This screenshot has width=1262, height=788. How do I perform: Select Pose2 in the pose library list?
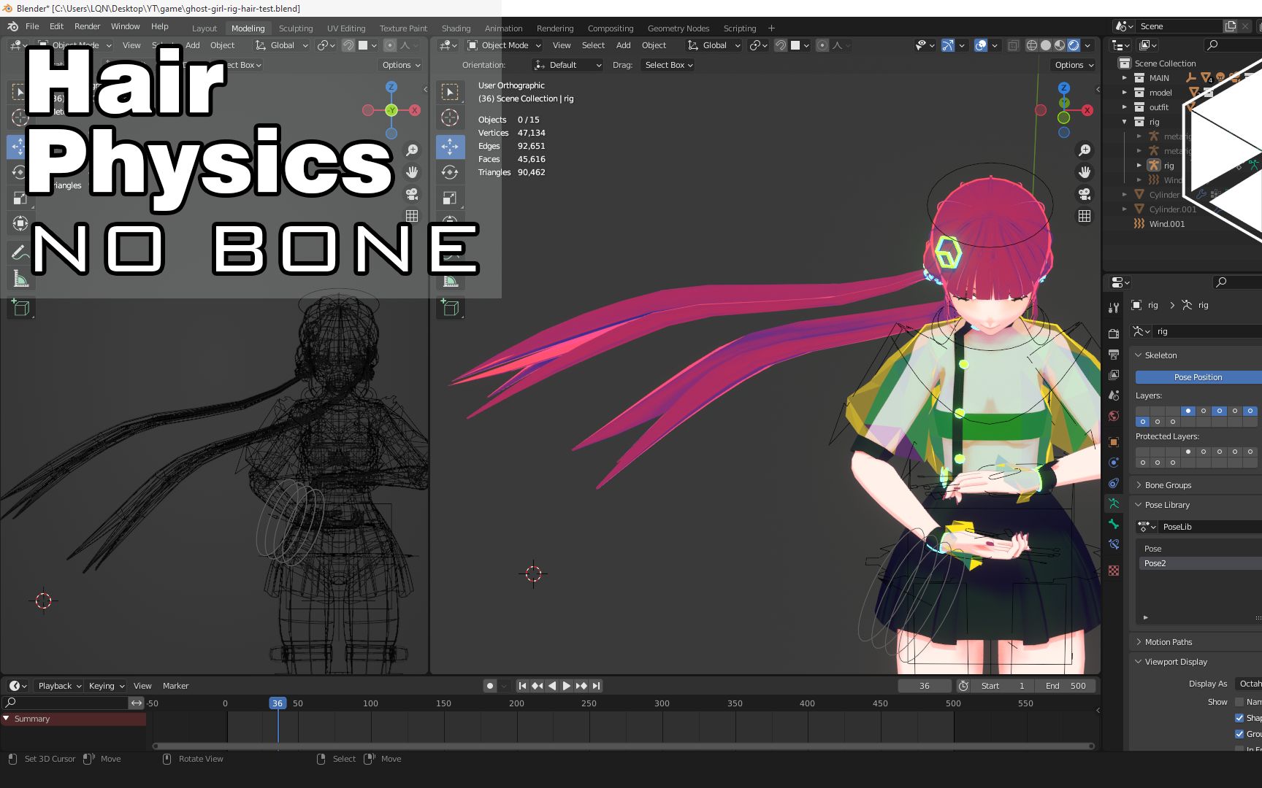coord(1201,563)
